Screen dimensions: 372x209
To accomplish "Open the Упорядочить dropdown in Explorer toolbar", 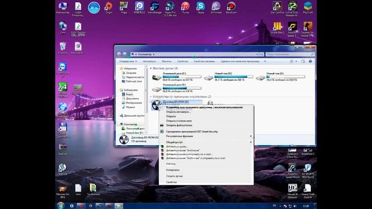I will (x=128, y=62).
